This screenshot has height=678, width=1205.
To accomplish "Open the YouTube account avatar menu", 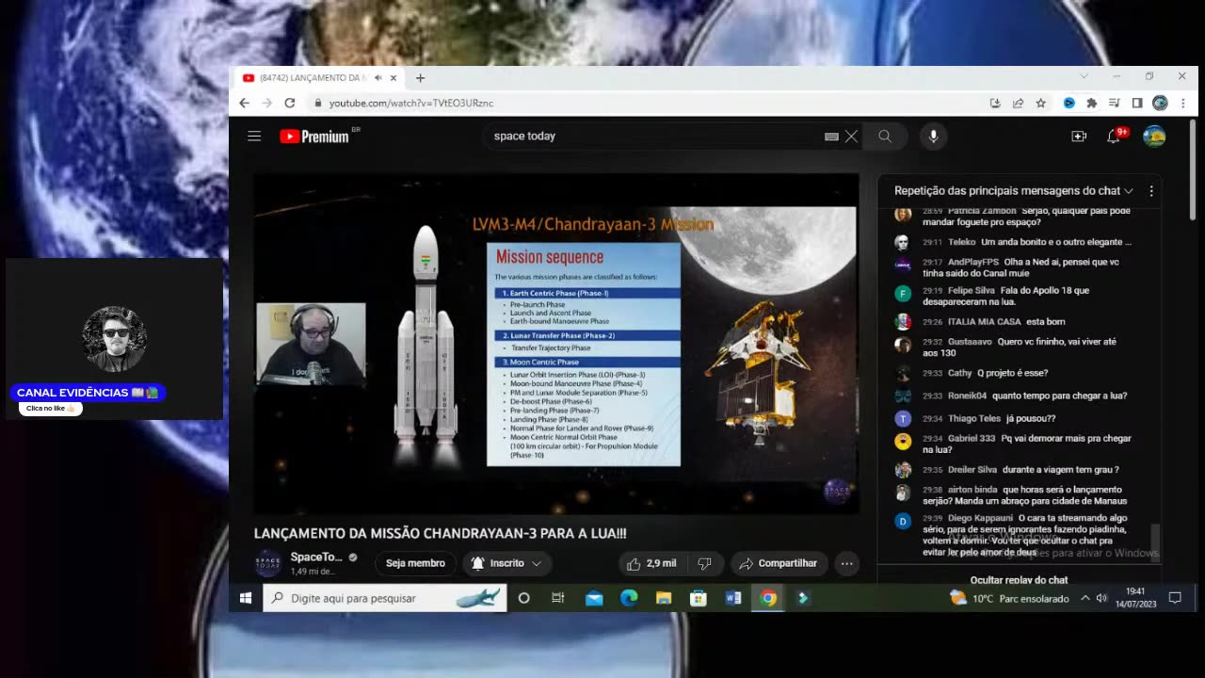I will [x=1154, y=137].
